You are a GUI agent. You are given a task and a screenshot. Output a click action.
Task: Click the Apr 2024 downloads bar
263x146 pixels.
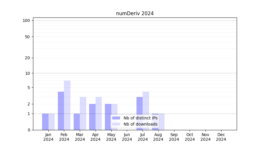98,113
